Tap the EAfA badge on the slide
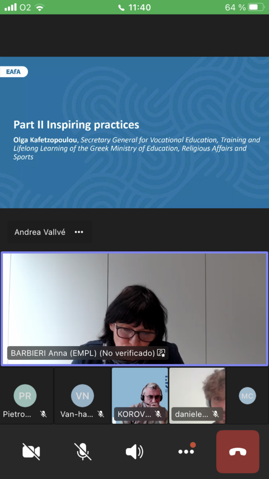The height and width of the screenshot is (479, 269). [x=14, y=72]
